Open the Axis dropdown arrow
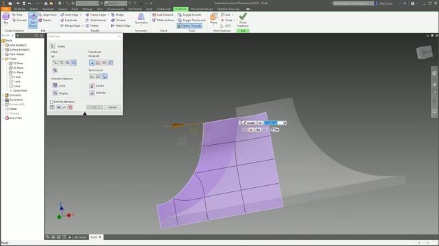Viewport: 439px width, 246px height. (x=233, y=15)
